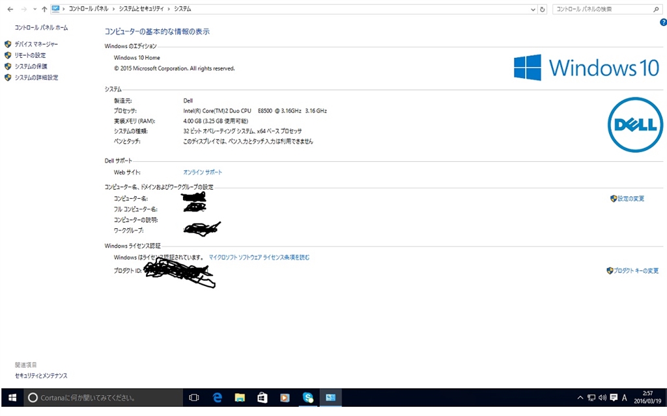Open システムの詳細設定 link
The width and height of the screenshot is (667, 416).
point(36,77)
